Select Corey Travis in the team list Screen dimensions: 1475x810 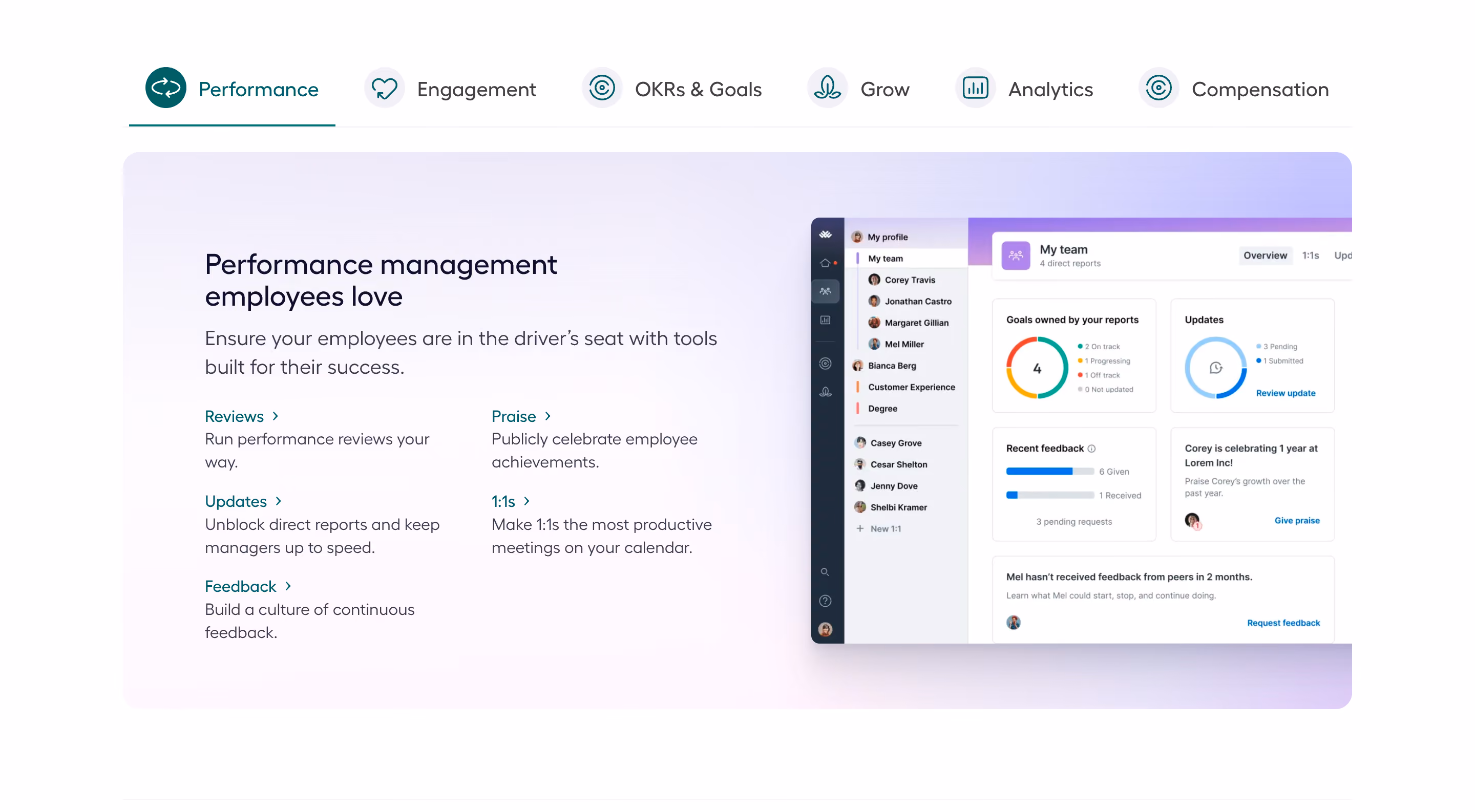pyautogui.click(x=909, y=280)
